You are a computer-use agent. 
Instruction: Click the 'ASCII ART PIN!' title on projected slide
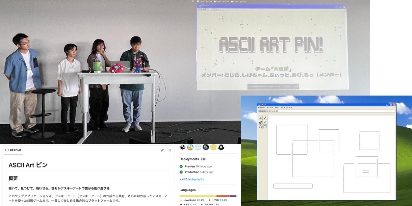271,45
